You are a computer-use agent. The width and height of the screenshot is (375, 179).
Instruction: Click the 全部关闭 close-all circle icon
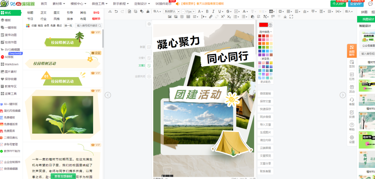(149, 76)
